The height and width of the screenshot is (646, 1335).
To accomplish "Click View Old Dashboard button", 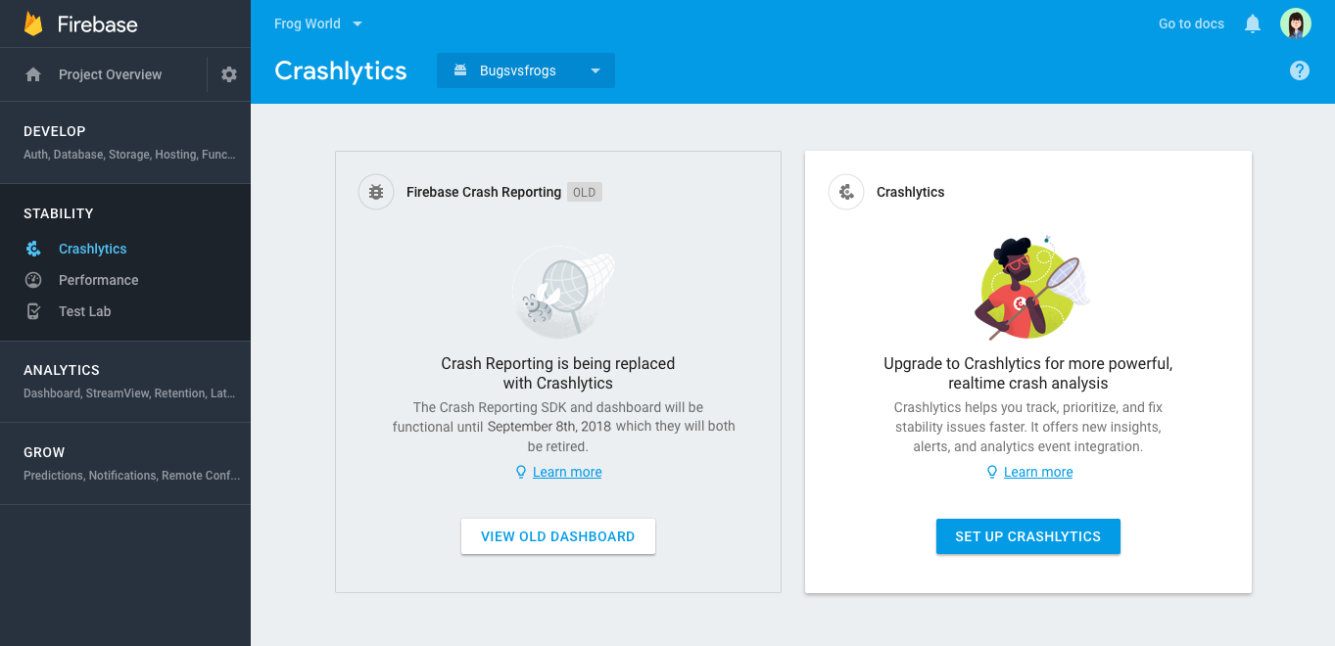I will pyautogui.click(x=558, y=536).
